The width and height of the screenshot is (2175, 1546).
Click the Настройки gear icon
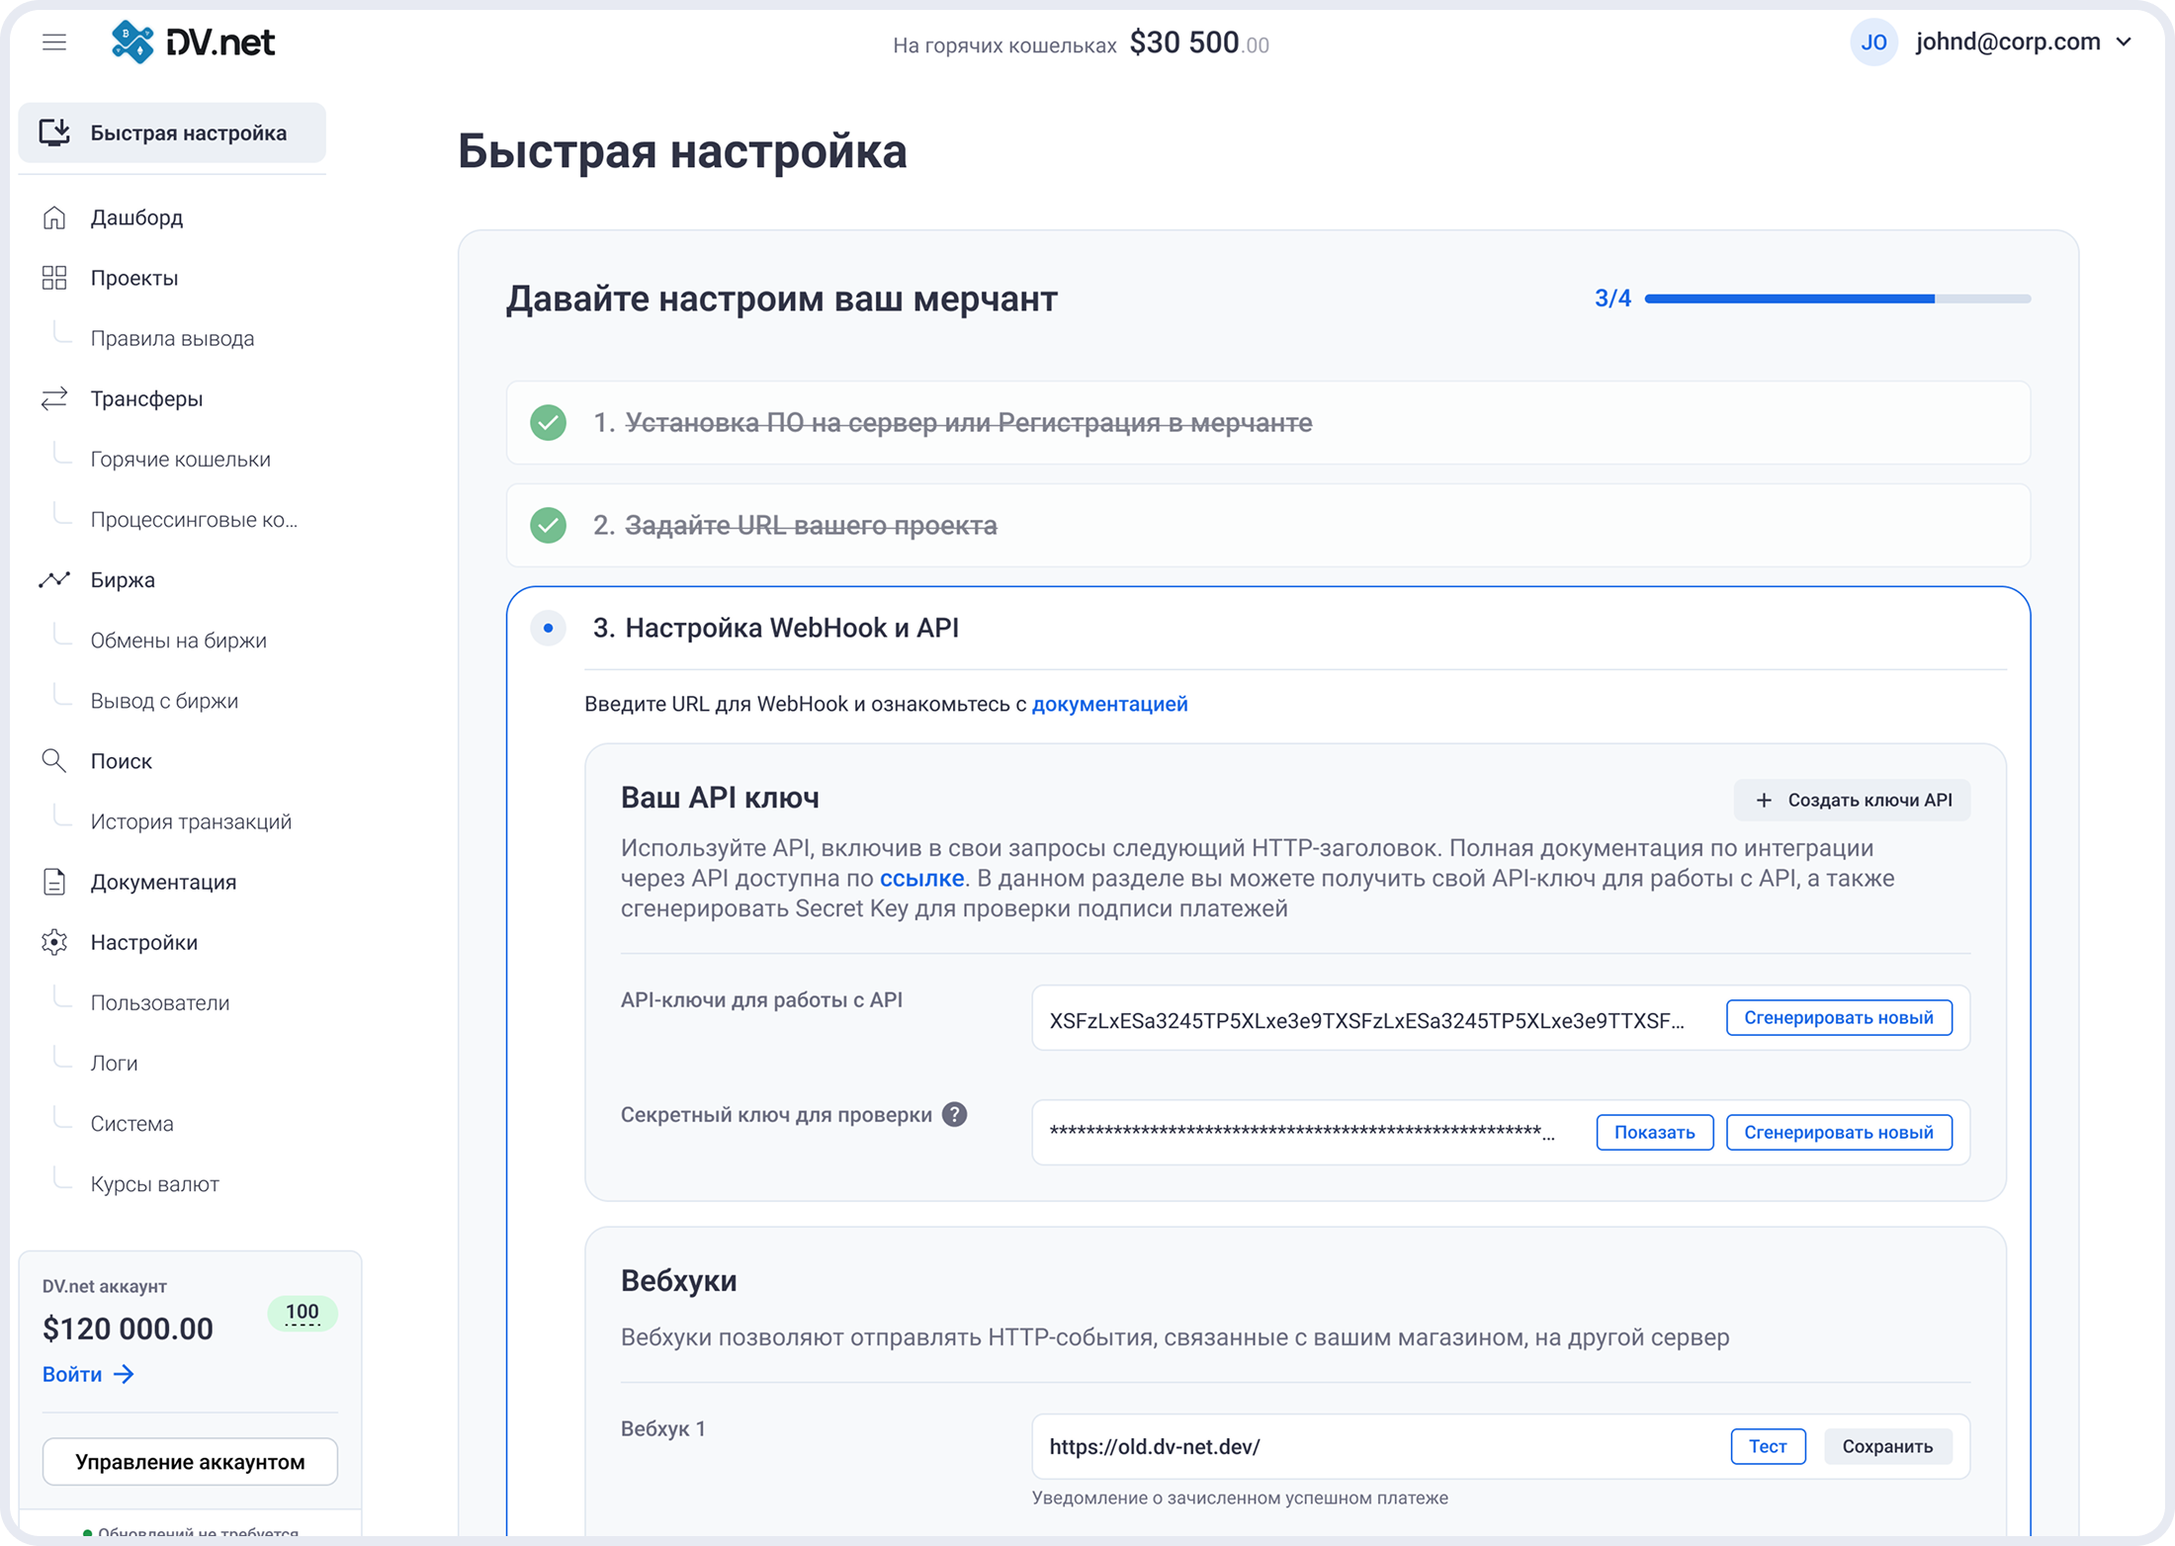pyautogui.click(x=54, y=942)
